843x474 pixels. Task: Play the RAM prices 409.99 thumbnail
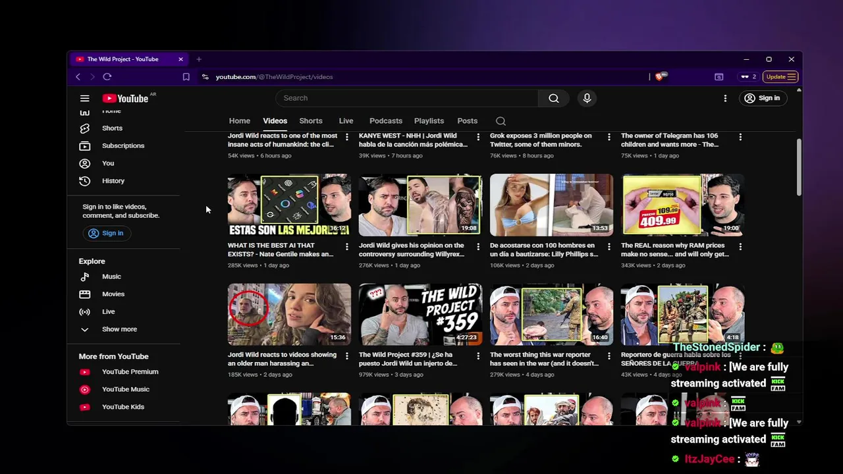(x=682, y=205)
